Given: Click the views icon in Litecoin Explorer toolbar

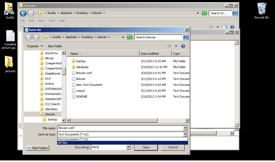Looking at the screenshot, I should pyautogui.click(x=211, y=27).
